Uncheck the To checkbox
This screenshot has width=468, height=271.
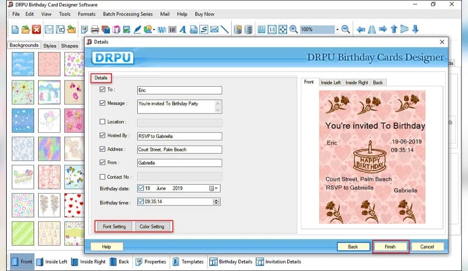(x=102, y=89)
